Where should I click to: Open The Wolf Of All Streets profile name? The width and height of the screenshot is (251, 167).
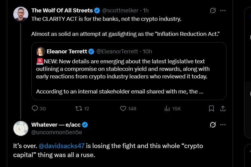click(62, 11)
